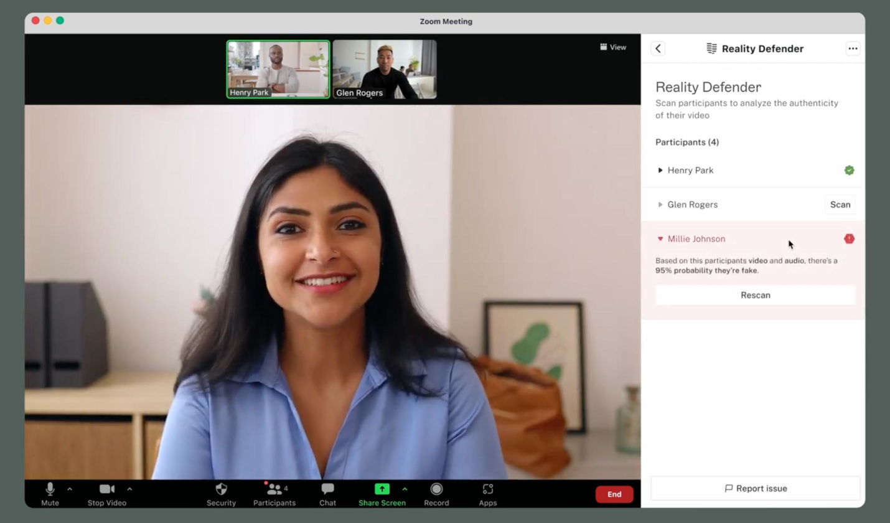Select Glen Rogers video thumbnail

tap(385, 70)
